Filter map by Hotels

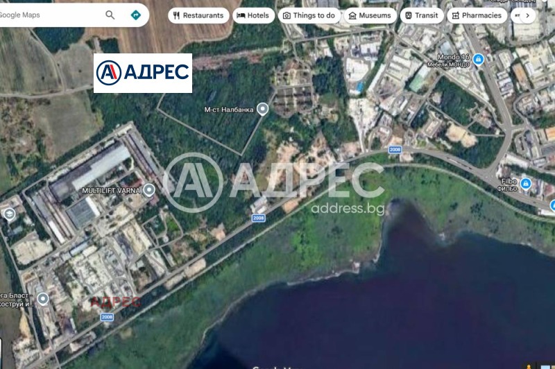tap(253, 15)
